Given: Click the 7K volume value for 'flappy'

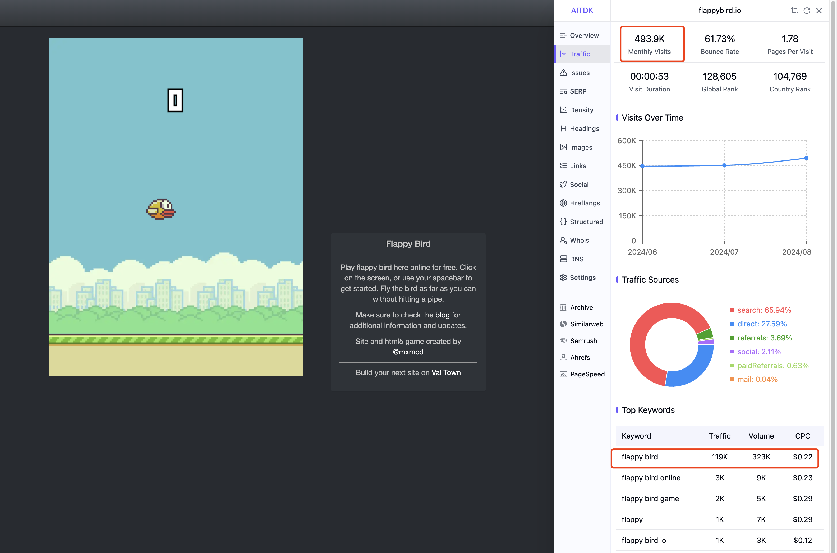Looking at the screenshot, I should pyautogui.click(x=761, y=519).
